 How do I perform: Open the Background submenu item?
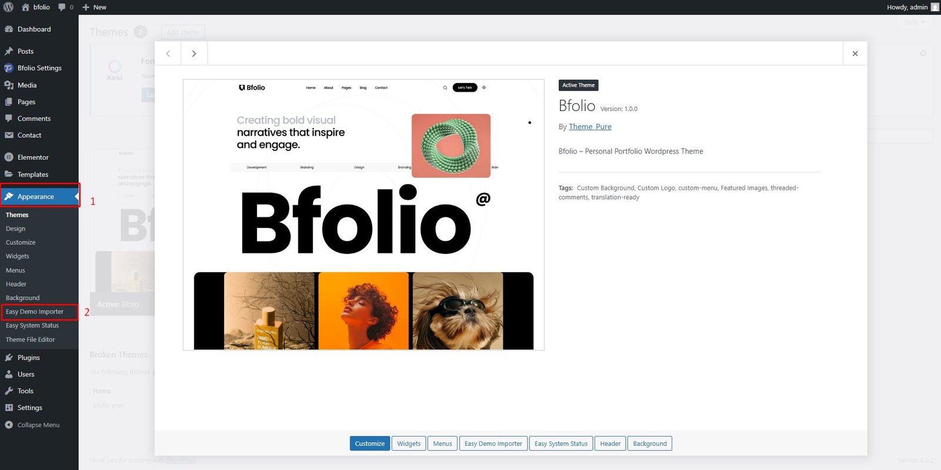[x=23, y=298]
